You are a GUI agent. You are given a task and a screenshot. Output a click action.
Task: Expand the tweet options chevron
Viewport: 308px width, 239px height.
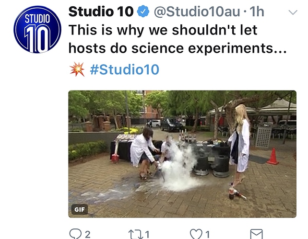(293, 12)
